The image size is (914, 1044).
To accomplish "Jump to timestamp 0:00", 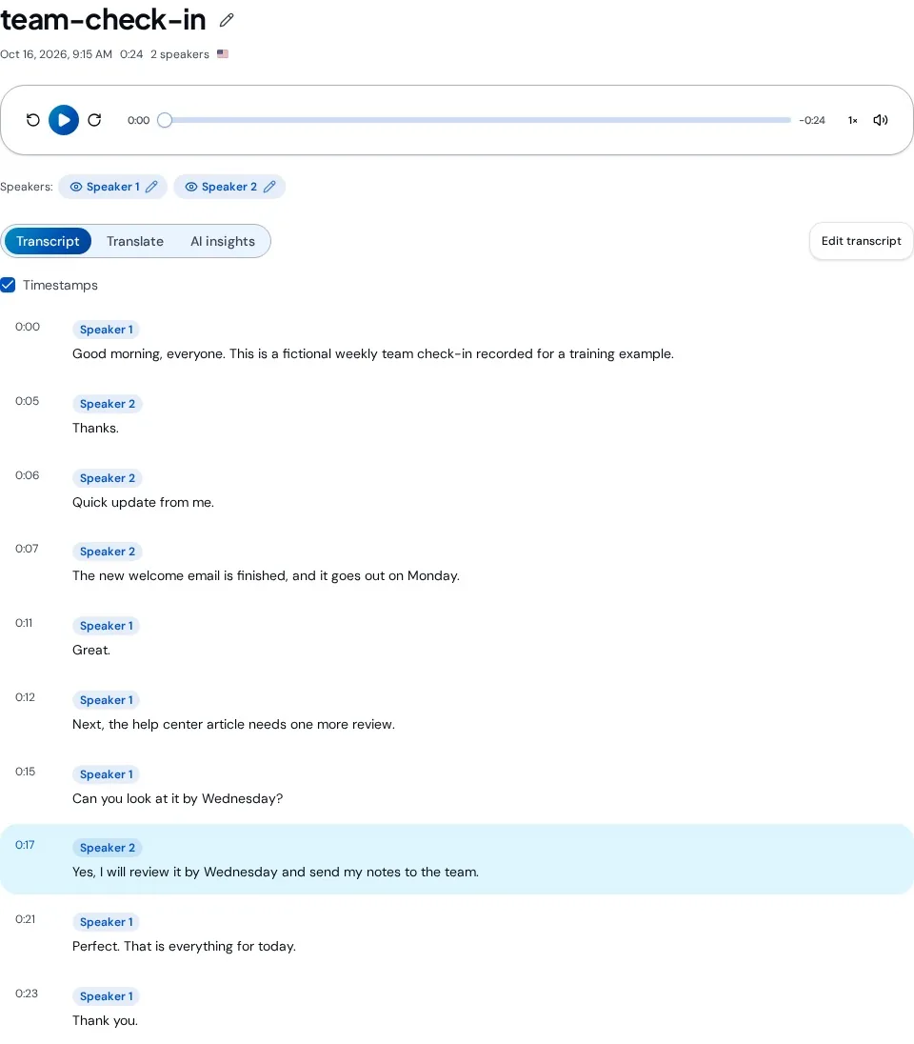I will pos(28,327).
